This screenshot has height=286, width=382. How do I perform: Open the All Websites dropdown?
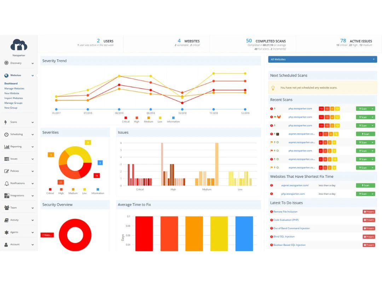pyautogui.click(x=323, y=59)
